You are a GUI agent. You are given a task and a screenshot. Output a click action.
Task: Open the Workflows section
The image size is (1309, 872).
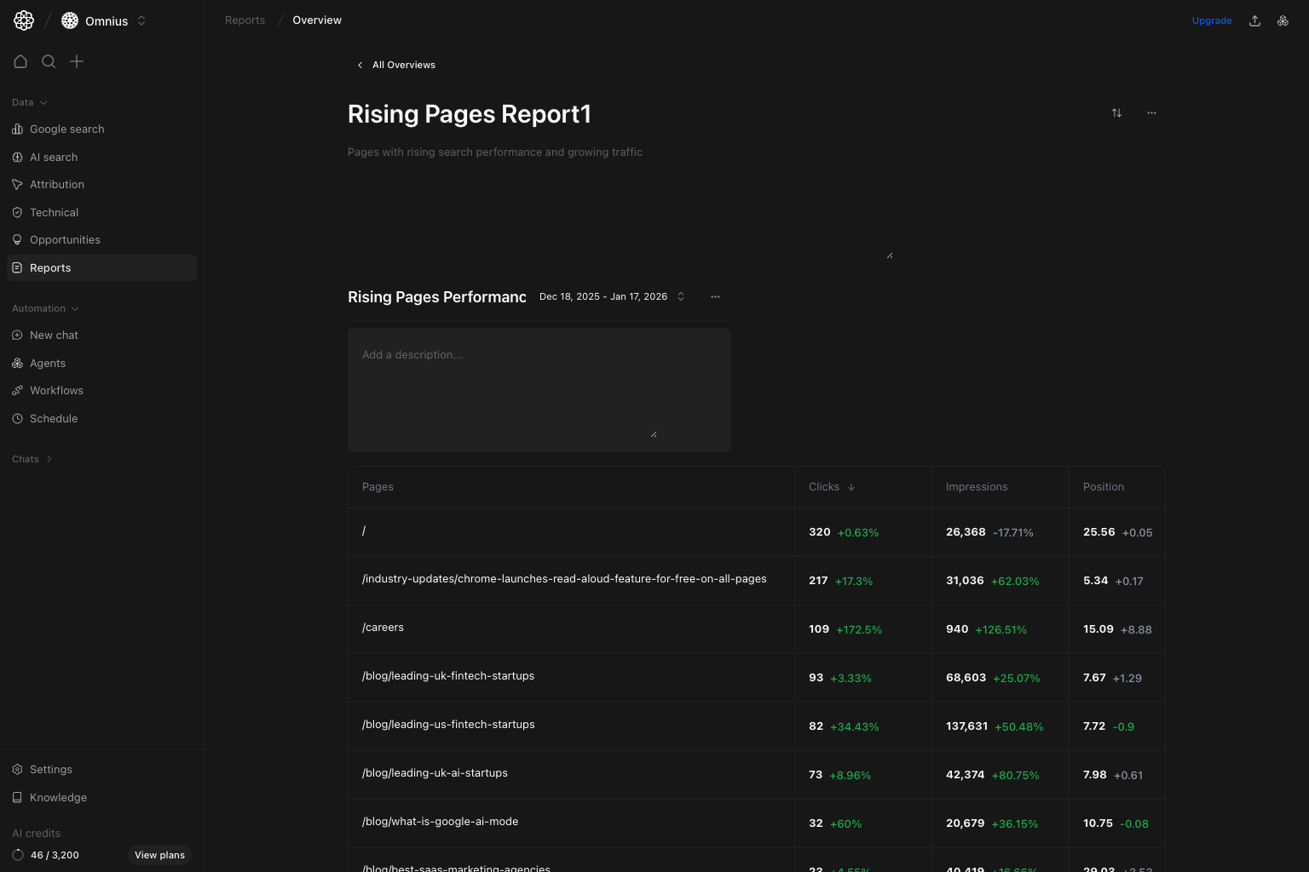pyautogui.click(x=56, y=390)
